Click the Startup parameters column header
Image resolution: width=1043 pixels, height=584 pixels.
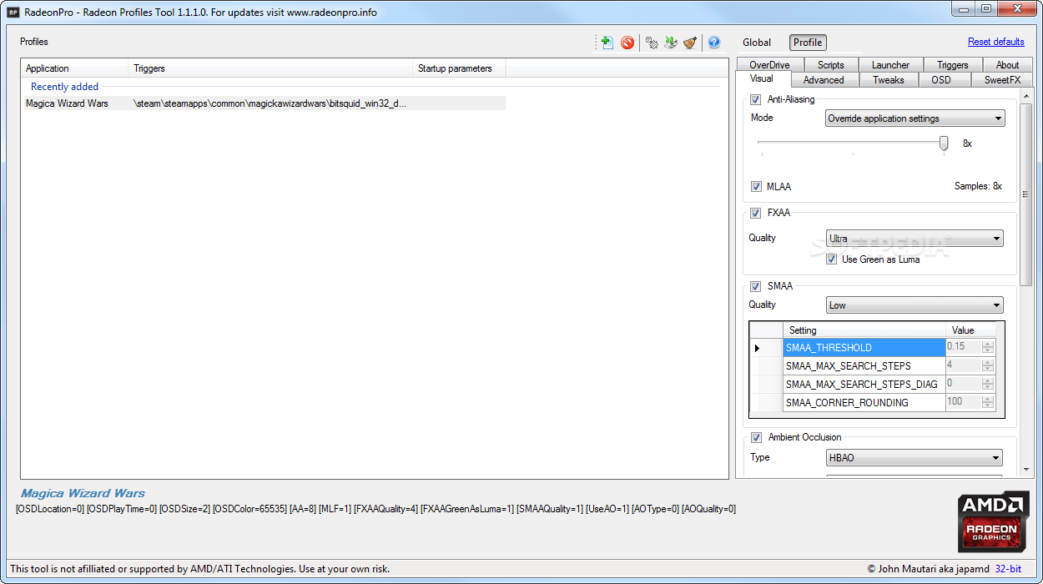click(x=460, y=68)
